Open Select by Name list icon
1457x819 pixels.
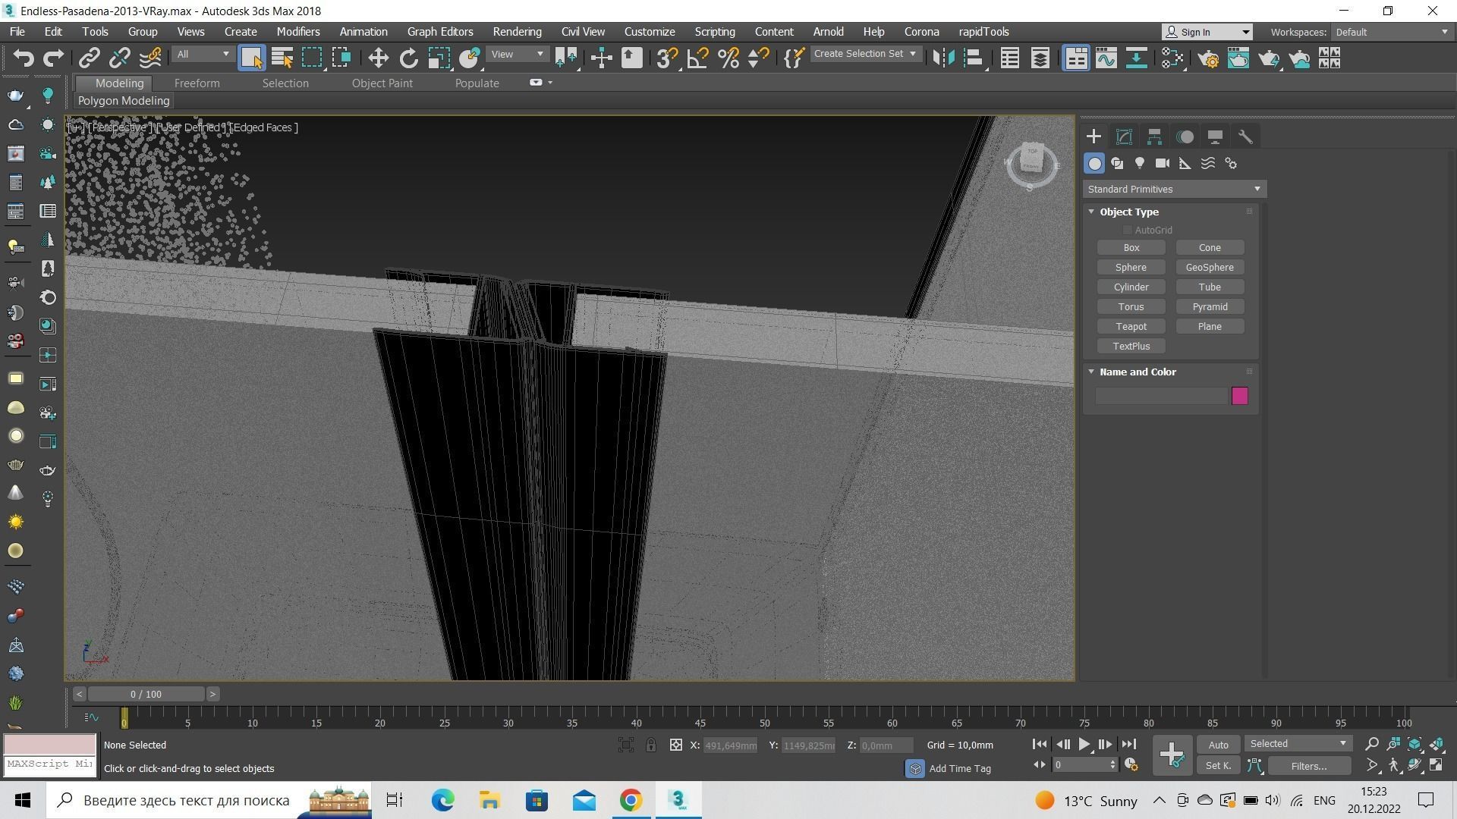pyautogui.click(x=282, y=58)
